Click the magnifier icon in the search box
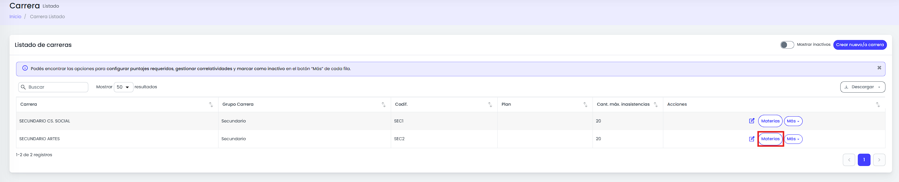This screenshot has height=182, width=899. point(23,87)
